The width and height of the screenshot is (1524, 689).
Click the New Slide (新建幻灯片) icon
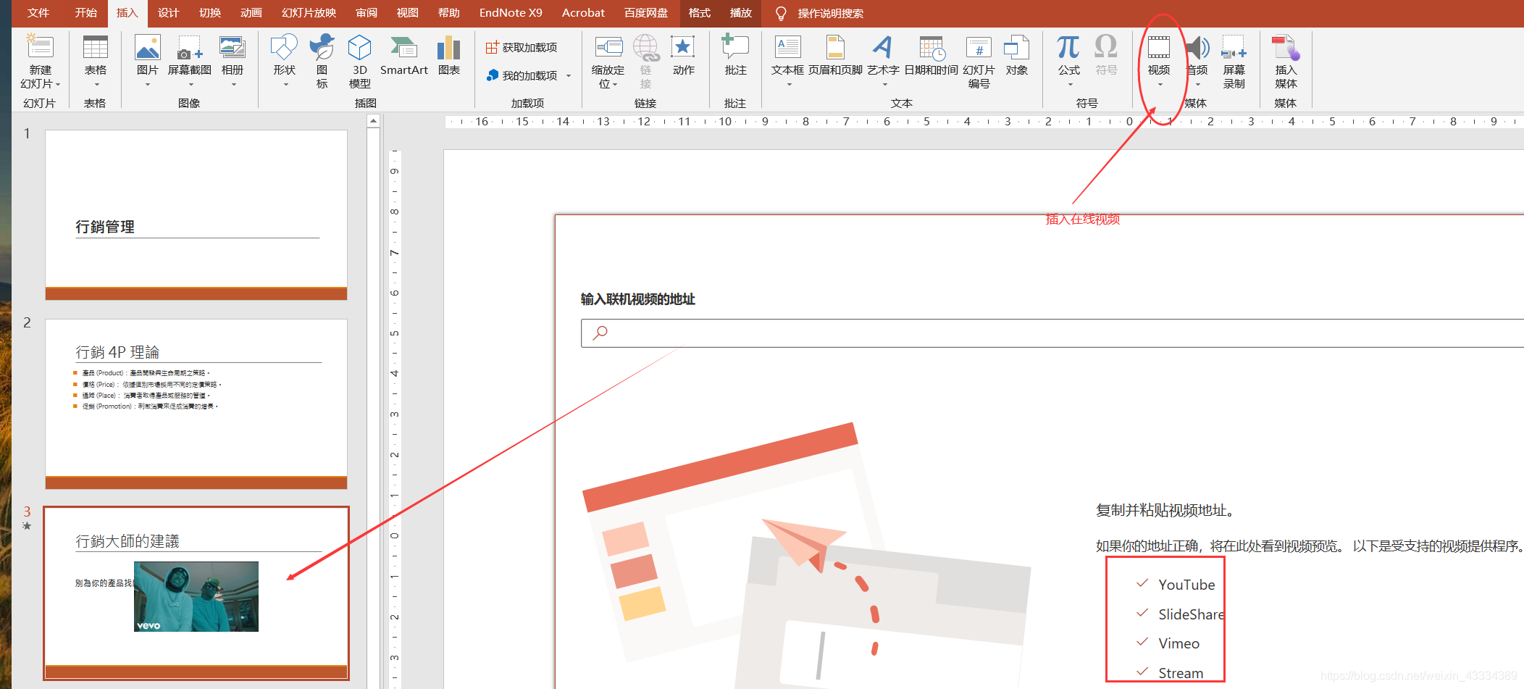coord(40,46)
